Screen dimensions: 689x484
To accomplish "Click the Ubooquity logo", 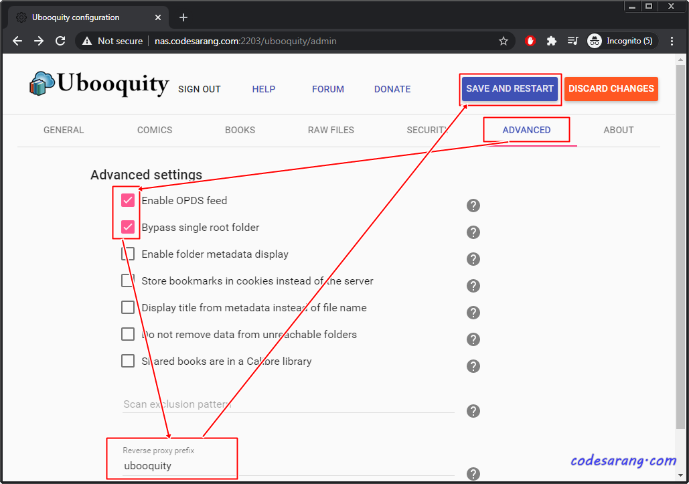I will pyautogui.click(x=99, y=84).
